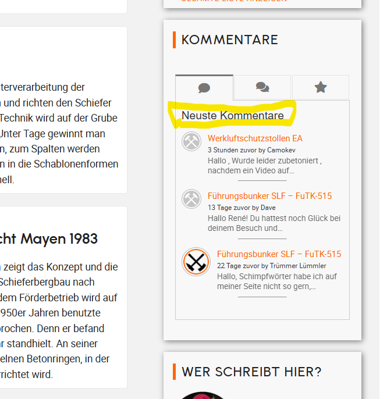Click "3 Stunden zuvor by Camokev" text
The height and width of the screenshot is (399, 387).
(243, 150)
